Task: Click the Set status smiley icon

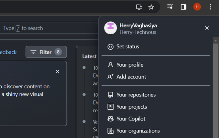Action: 110,47
